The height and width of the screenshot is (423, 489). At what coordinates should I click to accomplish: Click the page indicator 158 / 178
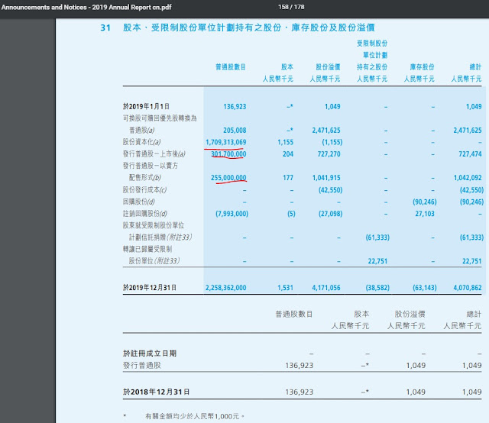(x=291, y=7)
